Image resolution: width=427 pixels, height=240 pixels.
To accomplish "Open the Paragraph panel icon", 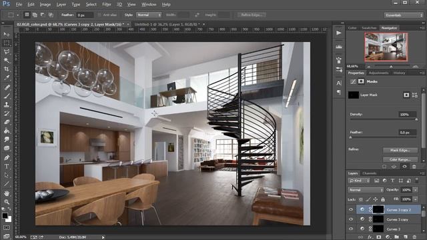I will 339,92.
